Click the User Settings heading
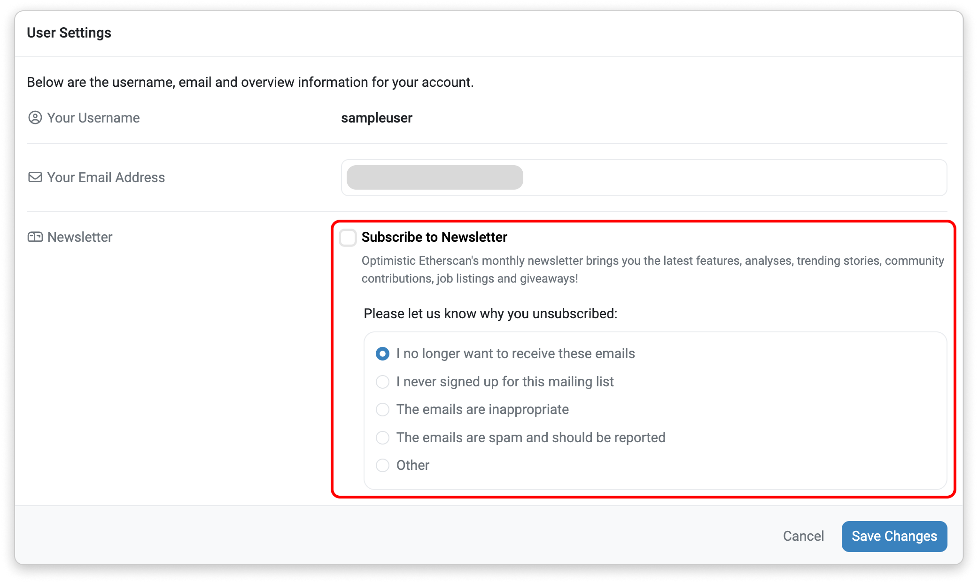The height and width of the screenshot is (583, 978). pos(69,33)
